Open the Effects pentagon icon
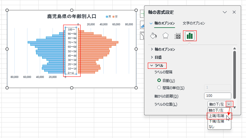The image size is (246, 138). [165, 36]
